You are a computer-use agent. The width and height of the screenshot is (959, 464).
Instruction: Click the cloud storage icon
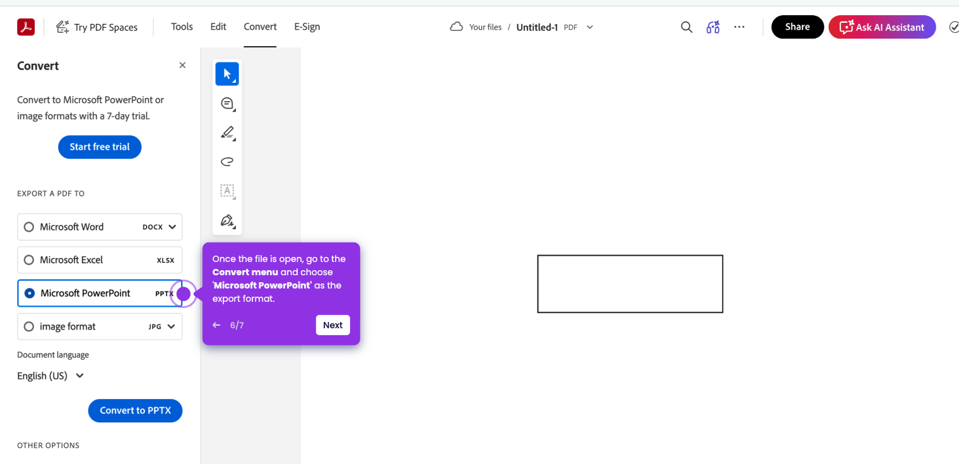pos(456,27)
